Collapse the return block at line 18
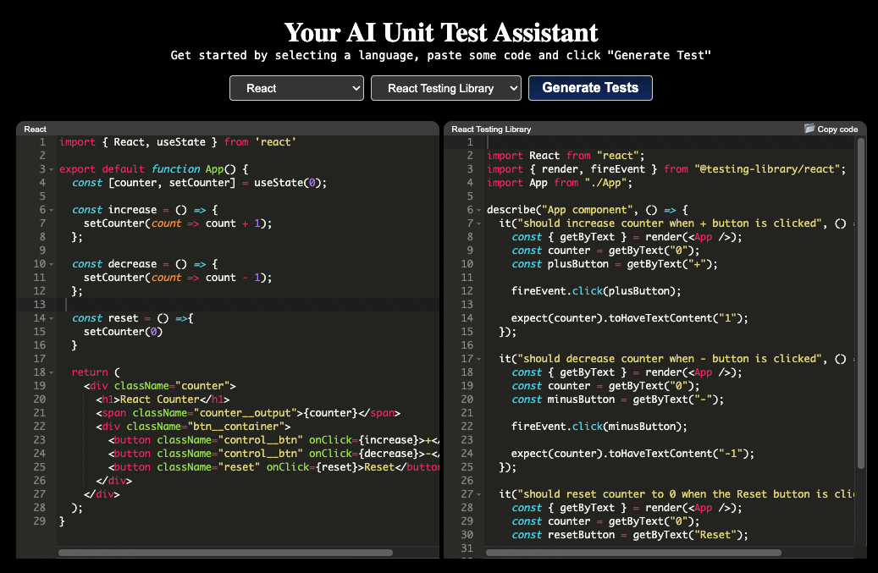Viewport: 878px width, 573px height. tap(52, 372)
